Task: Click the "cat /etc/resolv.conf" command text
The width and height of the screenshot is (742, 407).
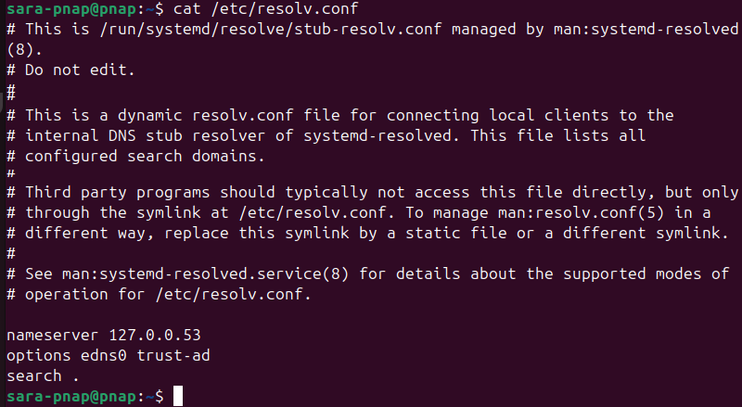Action: pyautogui.click(x=266, y=9)
